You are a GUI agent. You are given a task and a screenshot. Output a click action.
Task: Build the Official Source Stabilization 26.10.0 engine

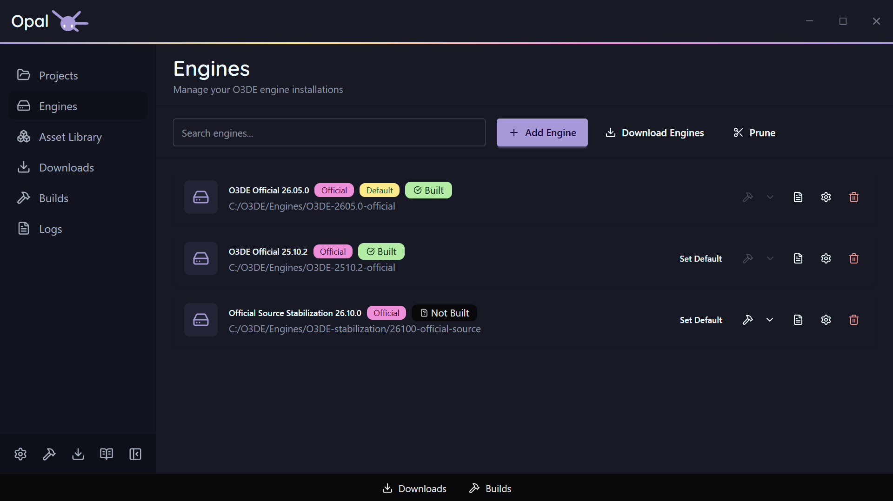(748, 320)
